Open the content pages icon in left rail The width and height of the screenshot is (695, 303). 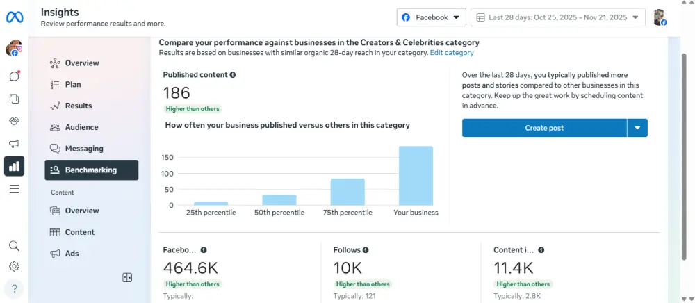pos(14,99)
